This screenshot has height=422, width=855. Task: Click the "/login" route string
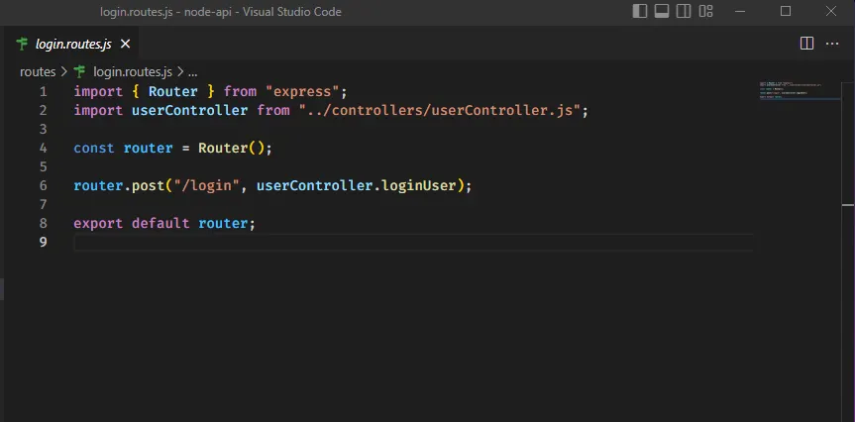(x=207, y=186)
